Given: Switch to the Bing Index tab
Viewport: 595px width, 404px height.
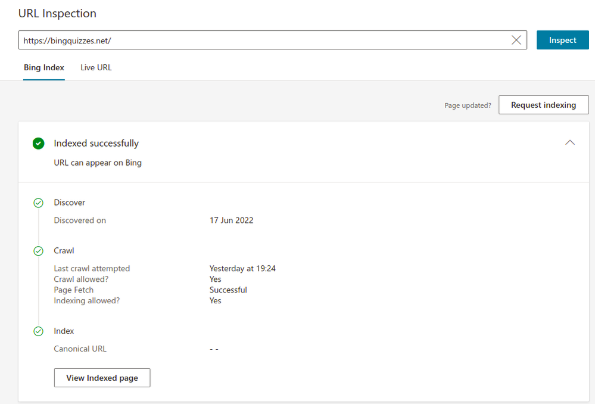Looking at the screenshot, I should (44, 67).
